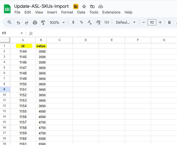Viewport: 177px width, 145px height.
Task: Select the cell containing 1147
Action: [x=23, y=68]
